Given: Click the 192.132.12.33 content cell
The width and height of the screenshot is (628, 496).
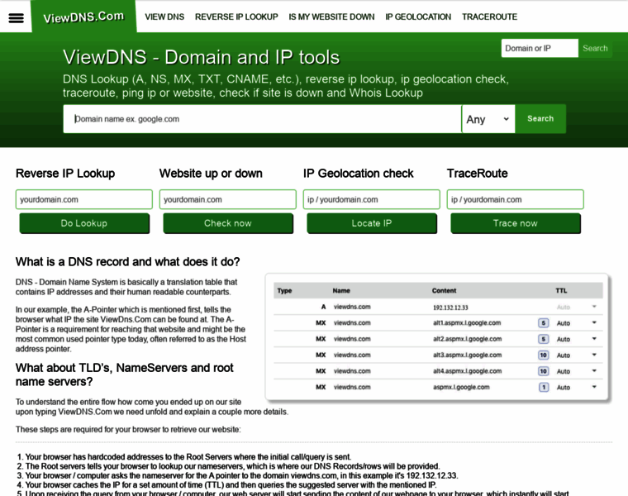Looking at the screenshot, I should pos(450,308).
